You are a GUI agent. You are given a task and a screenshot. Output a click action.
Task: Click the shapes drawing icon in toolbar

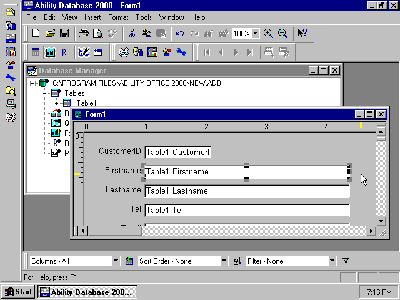point(167,52)
